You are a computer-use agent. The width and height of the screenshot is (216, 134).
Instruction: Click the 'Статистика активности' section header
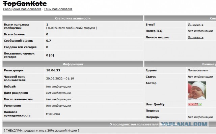click(73, 19)
